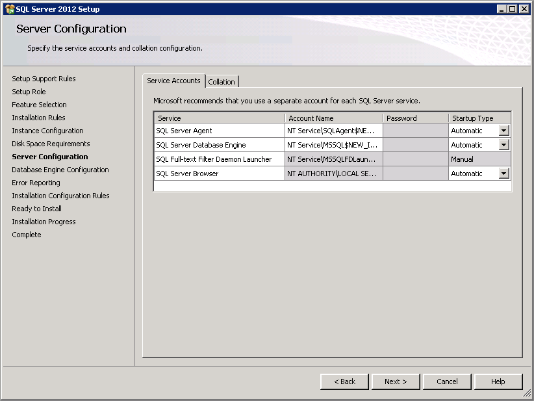The height and width of the screenshot is (401, 534).
Task: Click the Account Name column header
Action: (334, 118)
